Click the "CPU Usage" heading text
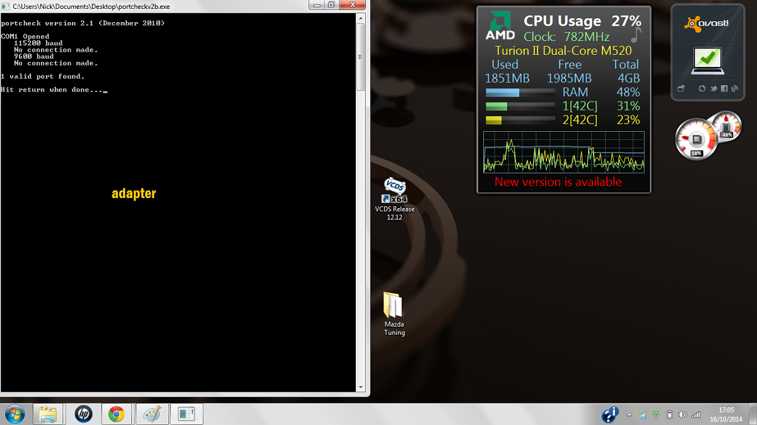 [x=563, y=21]
